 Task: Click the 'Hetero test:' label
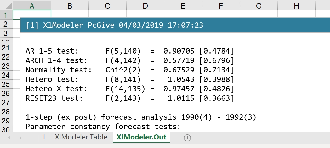(x=52, y=79)
